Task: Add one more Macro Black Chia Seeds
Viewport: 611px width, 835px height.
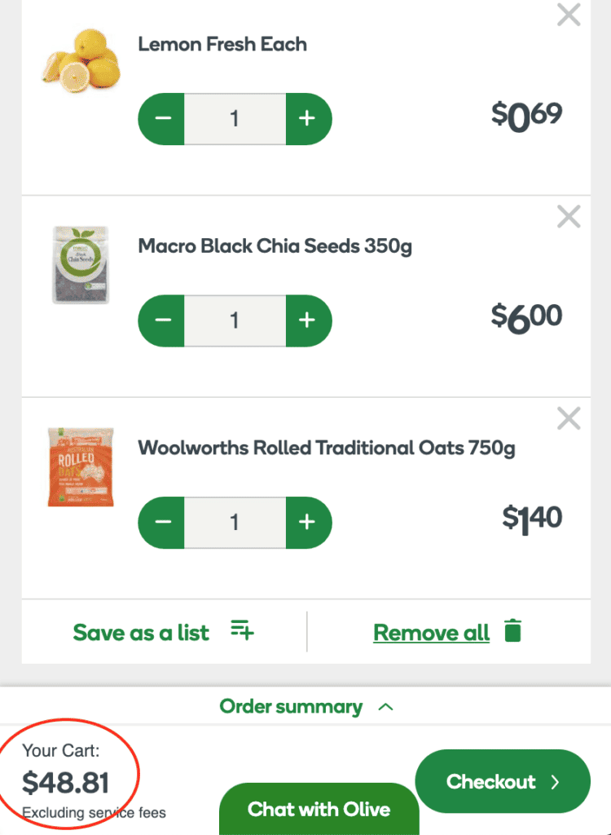Action: tap(307, 320)
